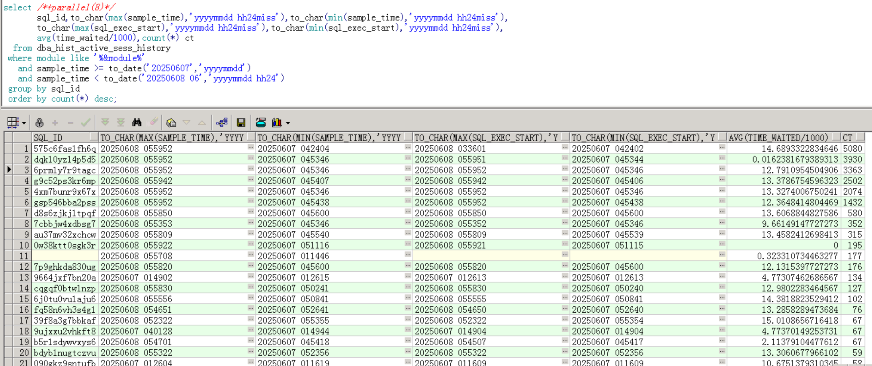Click the value 20250608 033601 in row 1
872x366 pixels.
click(x=450, y=149)
